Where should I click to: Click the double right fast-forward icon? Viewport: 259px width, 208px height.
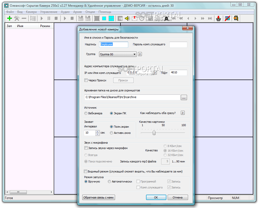pos(203,19)
